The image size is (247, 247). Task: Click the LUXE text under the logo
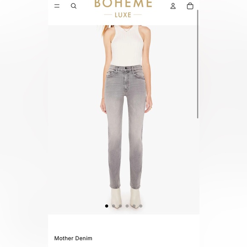point(123,15)
